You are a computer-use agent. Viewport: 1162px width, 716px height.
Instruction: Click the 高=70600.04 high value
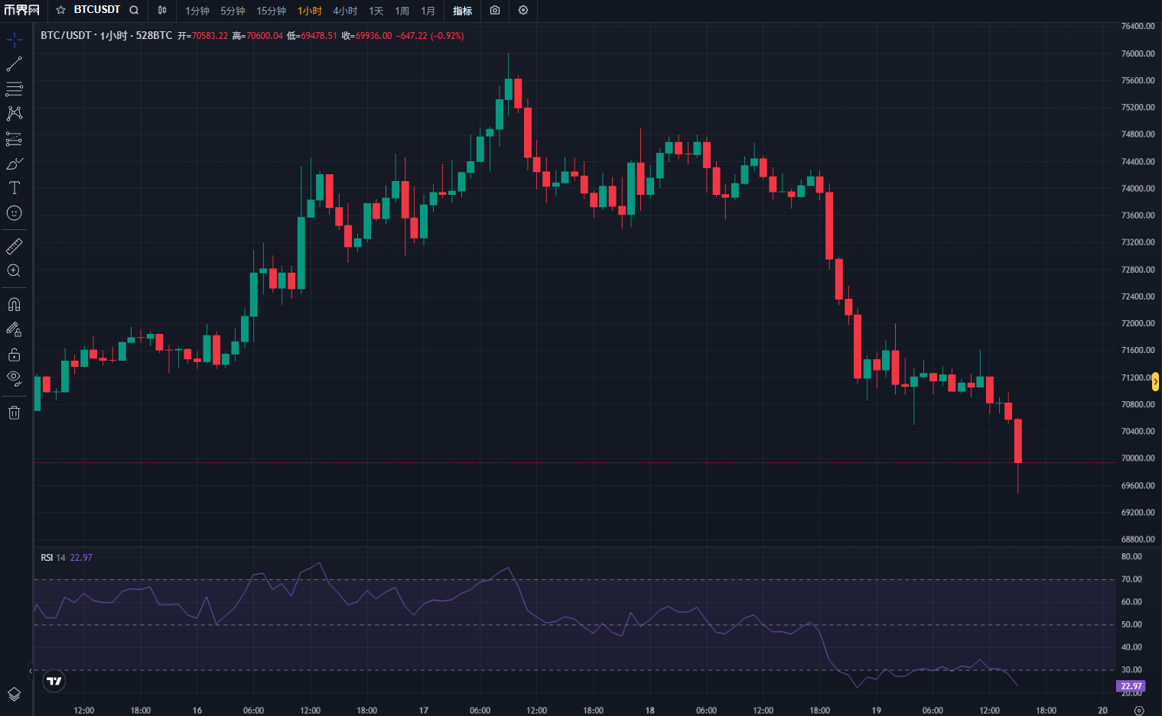pos(258,36)
